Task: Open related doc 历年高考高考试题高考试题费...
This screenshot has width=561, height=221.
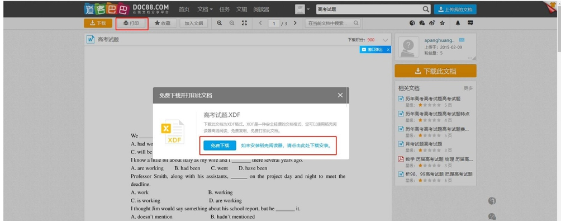Action: (437, 129)
